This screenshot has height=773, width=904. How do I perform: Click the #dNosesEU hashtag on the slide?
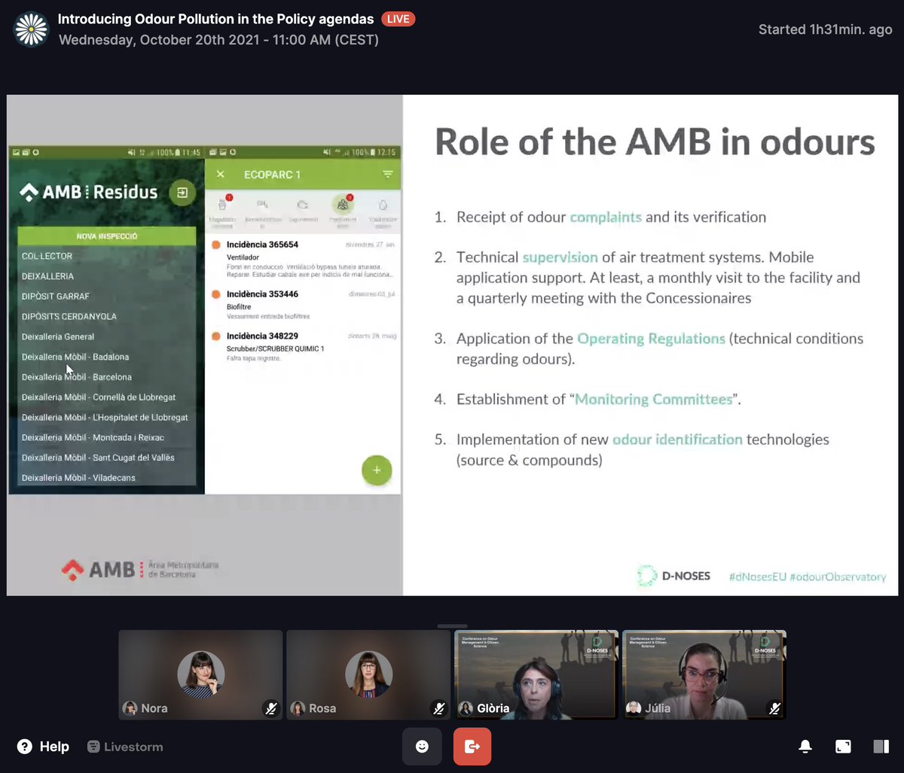click(757, 577)
